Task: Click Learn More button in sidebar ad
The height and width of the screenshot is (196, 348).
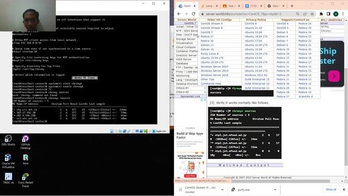Action: [x=190, y=176]
